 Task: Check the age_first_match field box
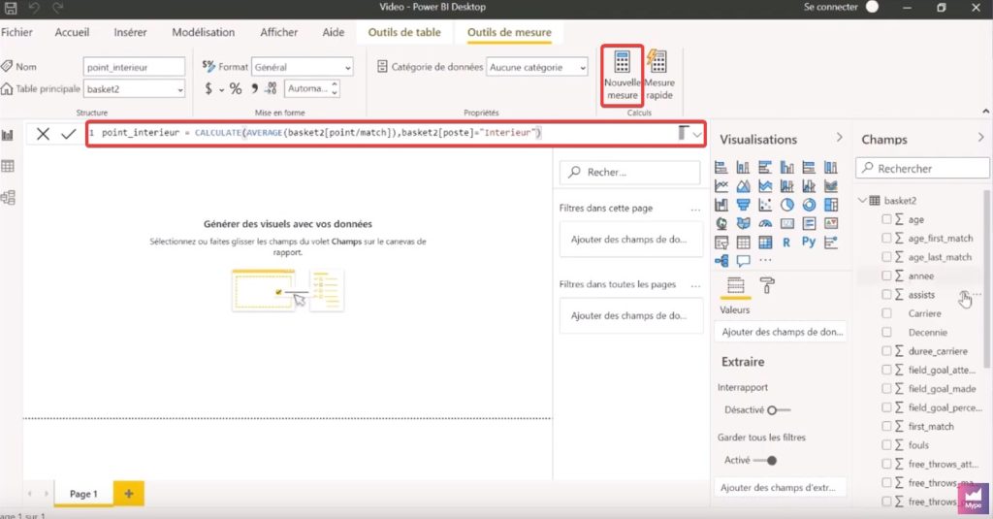[886, 239]
